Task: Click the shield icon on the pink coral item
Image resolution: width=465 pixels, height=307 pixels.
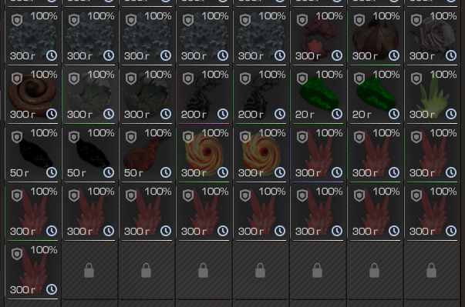Action: coord(302,20)
